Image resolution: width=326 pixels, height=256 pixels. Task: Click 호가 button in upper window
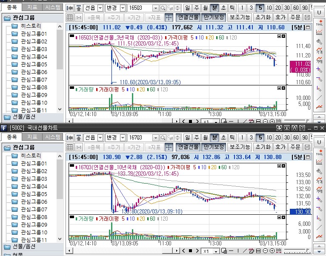pyautogui.click(x=280, y=17)
